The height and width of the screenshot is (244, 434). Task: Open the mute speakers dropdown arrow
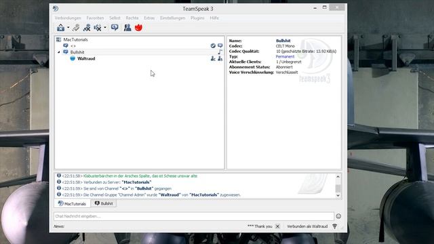(105, 28)
